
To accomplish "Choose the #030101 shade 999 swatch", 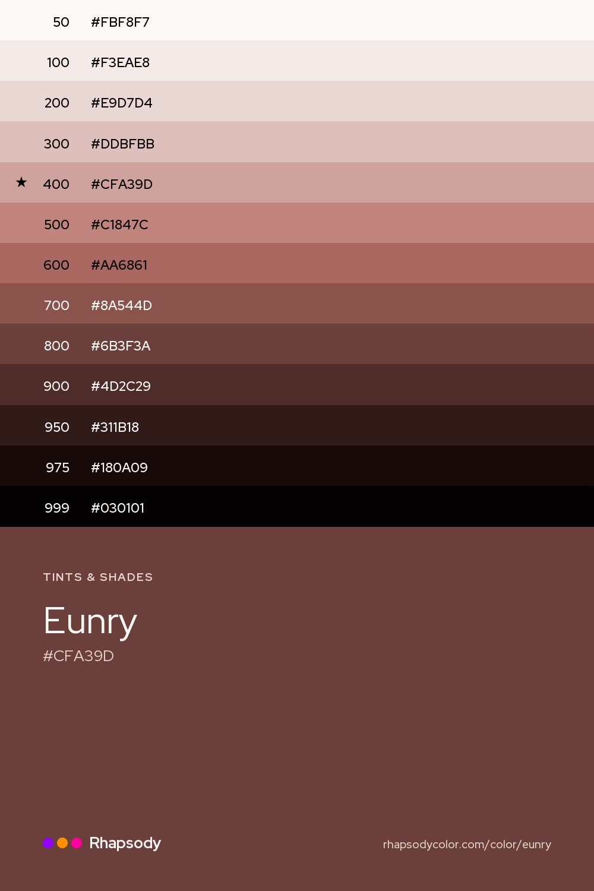I will coord(297,506).
